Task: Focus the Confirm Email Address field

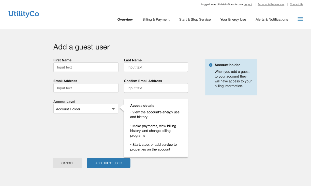Action: click(x=156, y=88)
